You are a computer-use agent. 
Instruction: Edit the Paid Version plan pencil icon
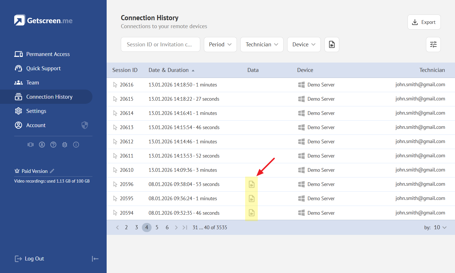pos(52,171)
